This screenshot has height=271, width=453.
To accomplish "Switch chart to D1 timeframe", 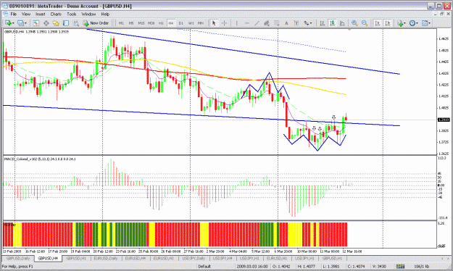I will tap(181, 23).
